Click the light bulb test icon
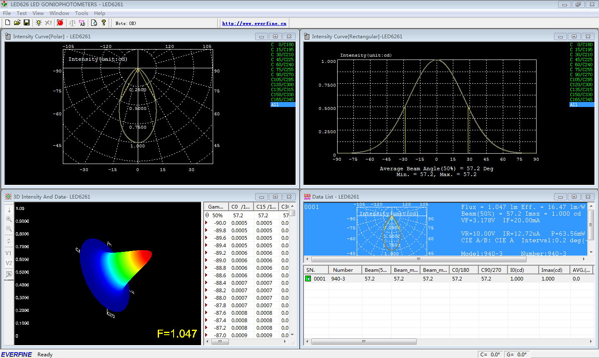Screen dimensions: 599x358 pos(39,23)
